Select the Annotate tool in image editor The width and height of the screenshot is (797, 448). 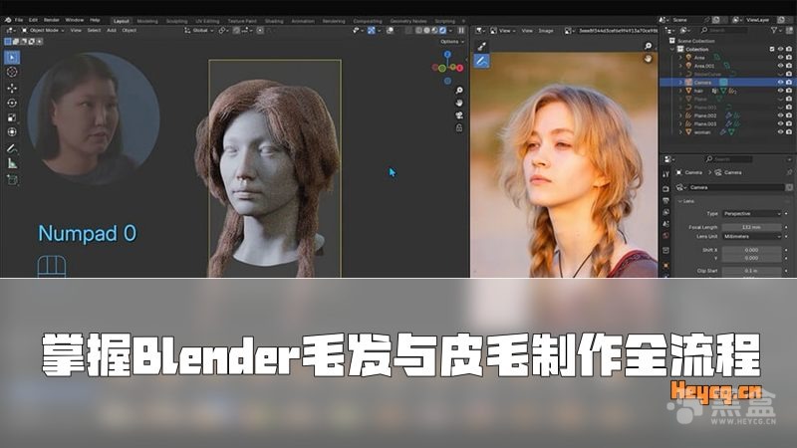point(481,62)
